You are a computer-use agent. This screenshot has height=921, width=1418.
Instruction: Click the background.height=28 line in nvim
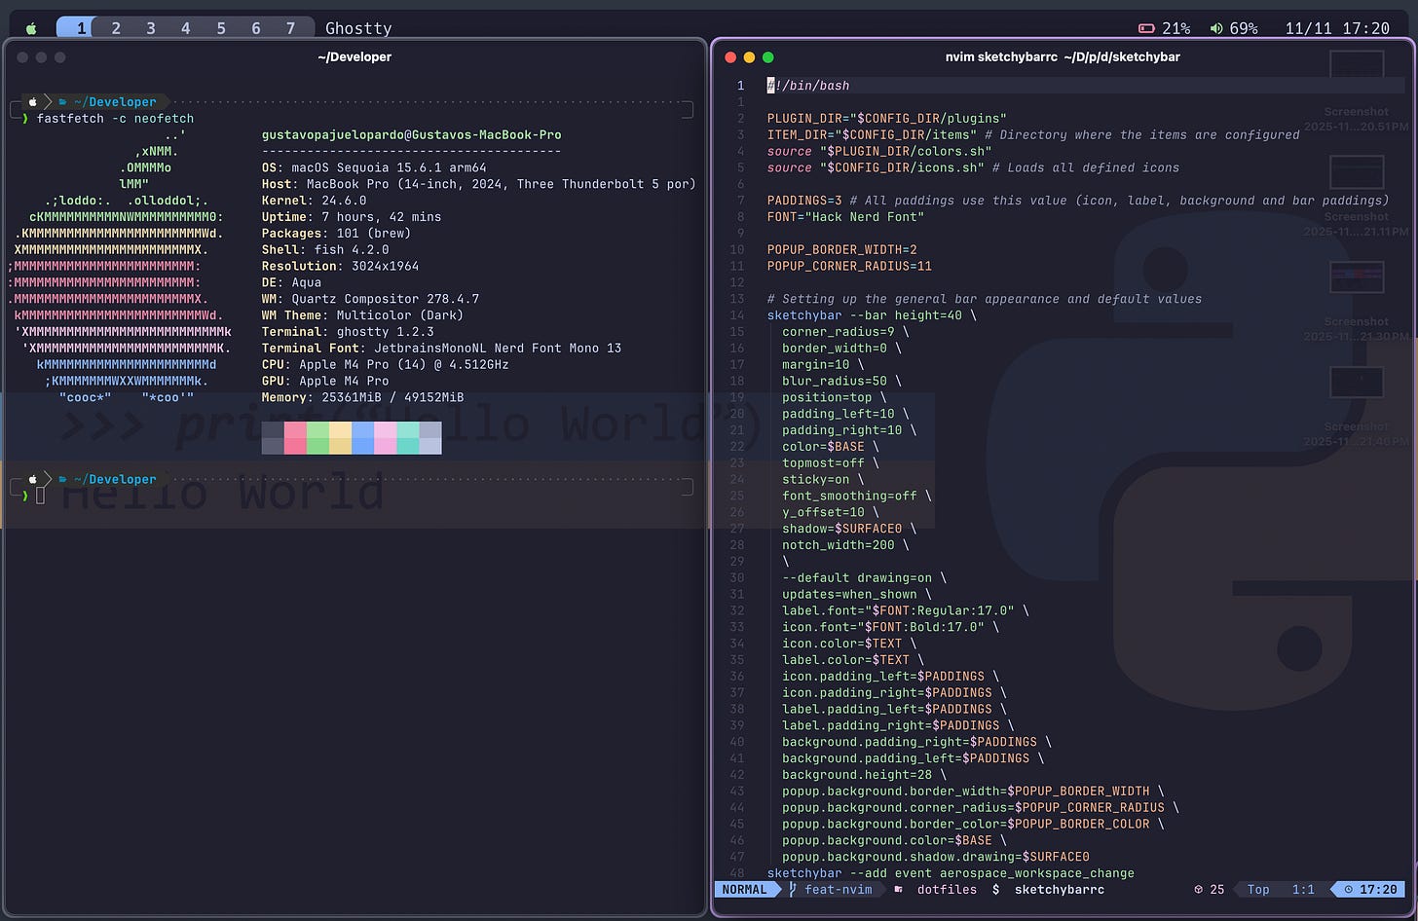(864, 775)
